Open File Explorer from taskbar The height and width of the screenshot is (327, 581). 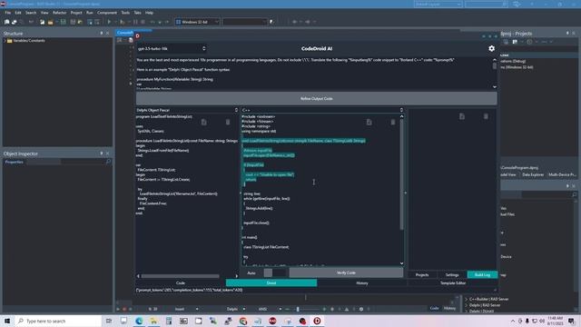click(153, 321)
